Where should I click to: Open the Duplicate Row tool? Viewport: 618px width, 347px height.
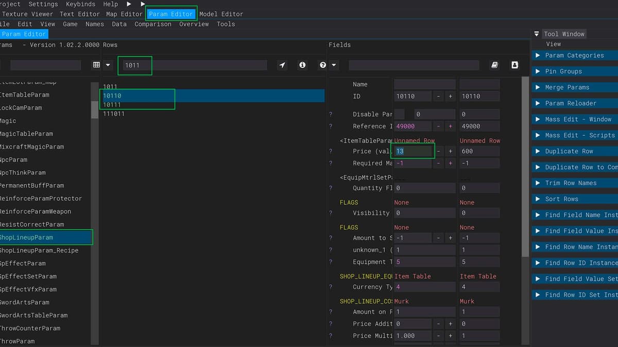(x=569, y=151)
